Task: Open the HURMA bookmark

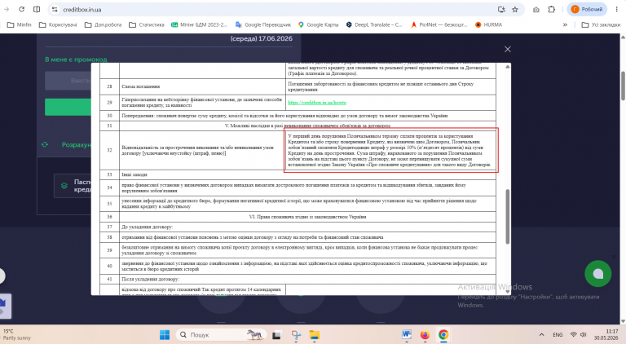Action: point(488,24)
